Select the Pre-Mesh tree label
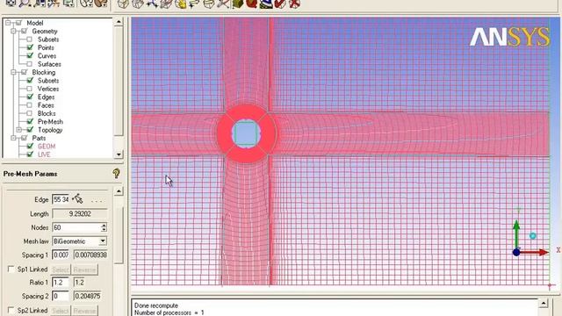This screenshot has width=562, height=316. (50, 121)
